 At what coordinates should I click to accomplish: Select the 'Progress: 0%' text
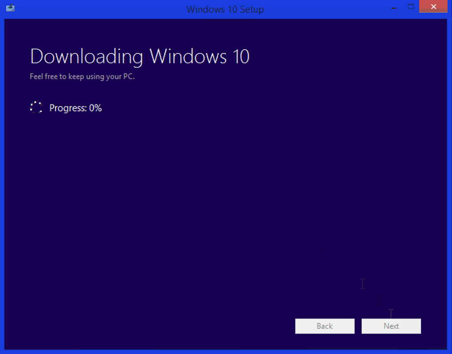click(x=75, y=108)
